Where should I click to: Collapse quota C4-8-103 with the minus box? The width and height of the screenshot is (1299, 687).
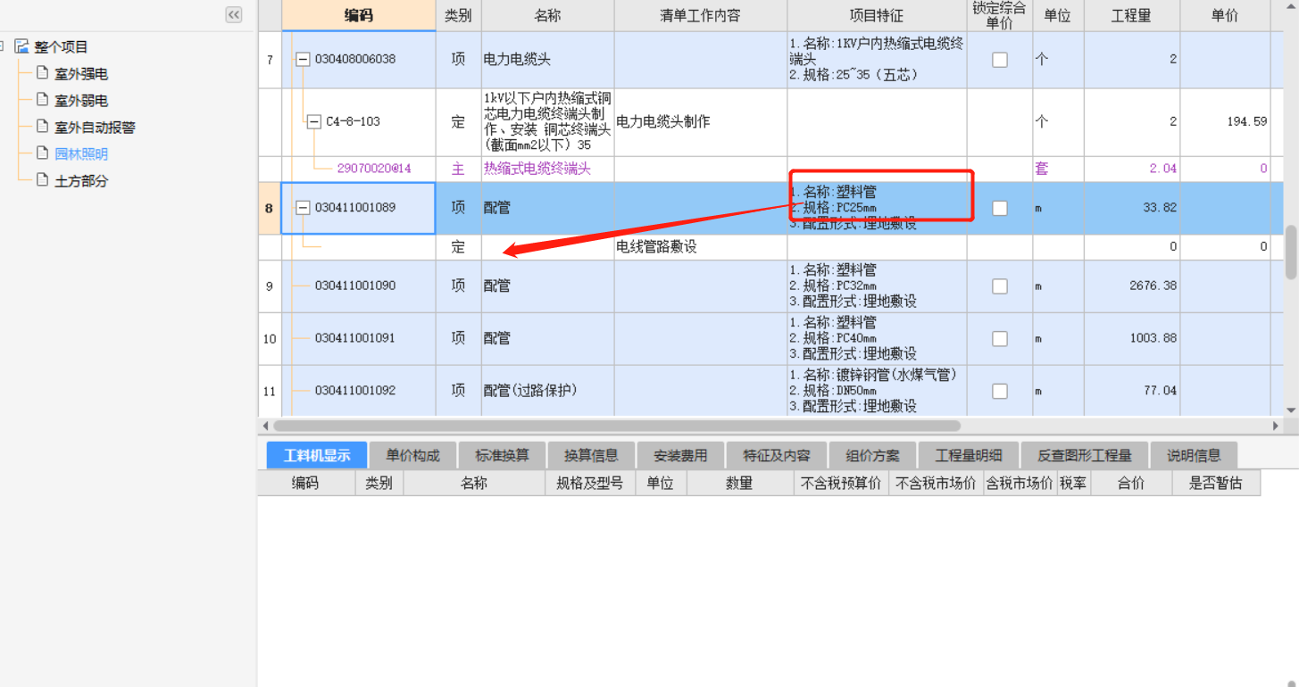(x=313, y=121)
